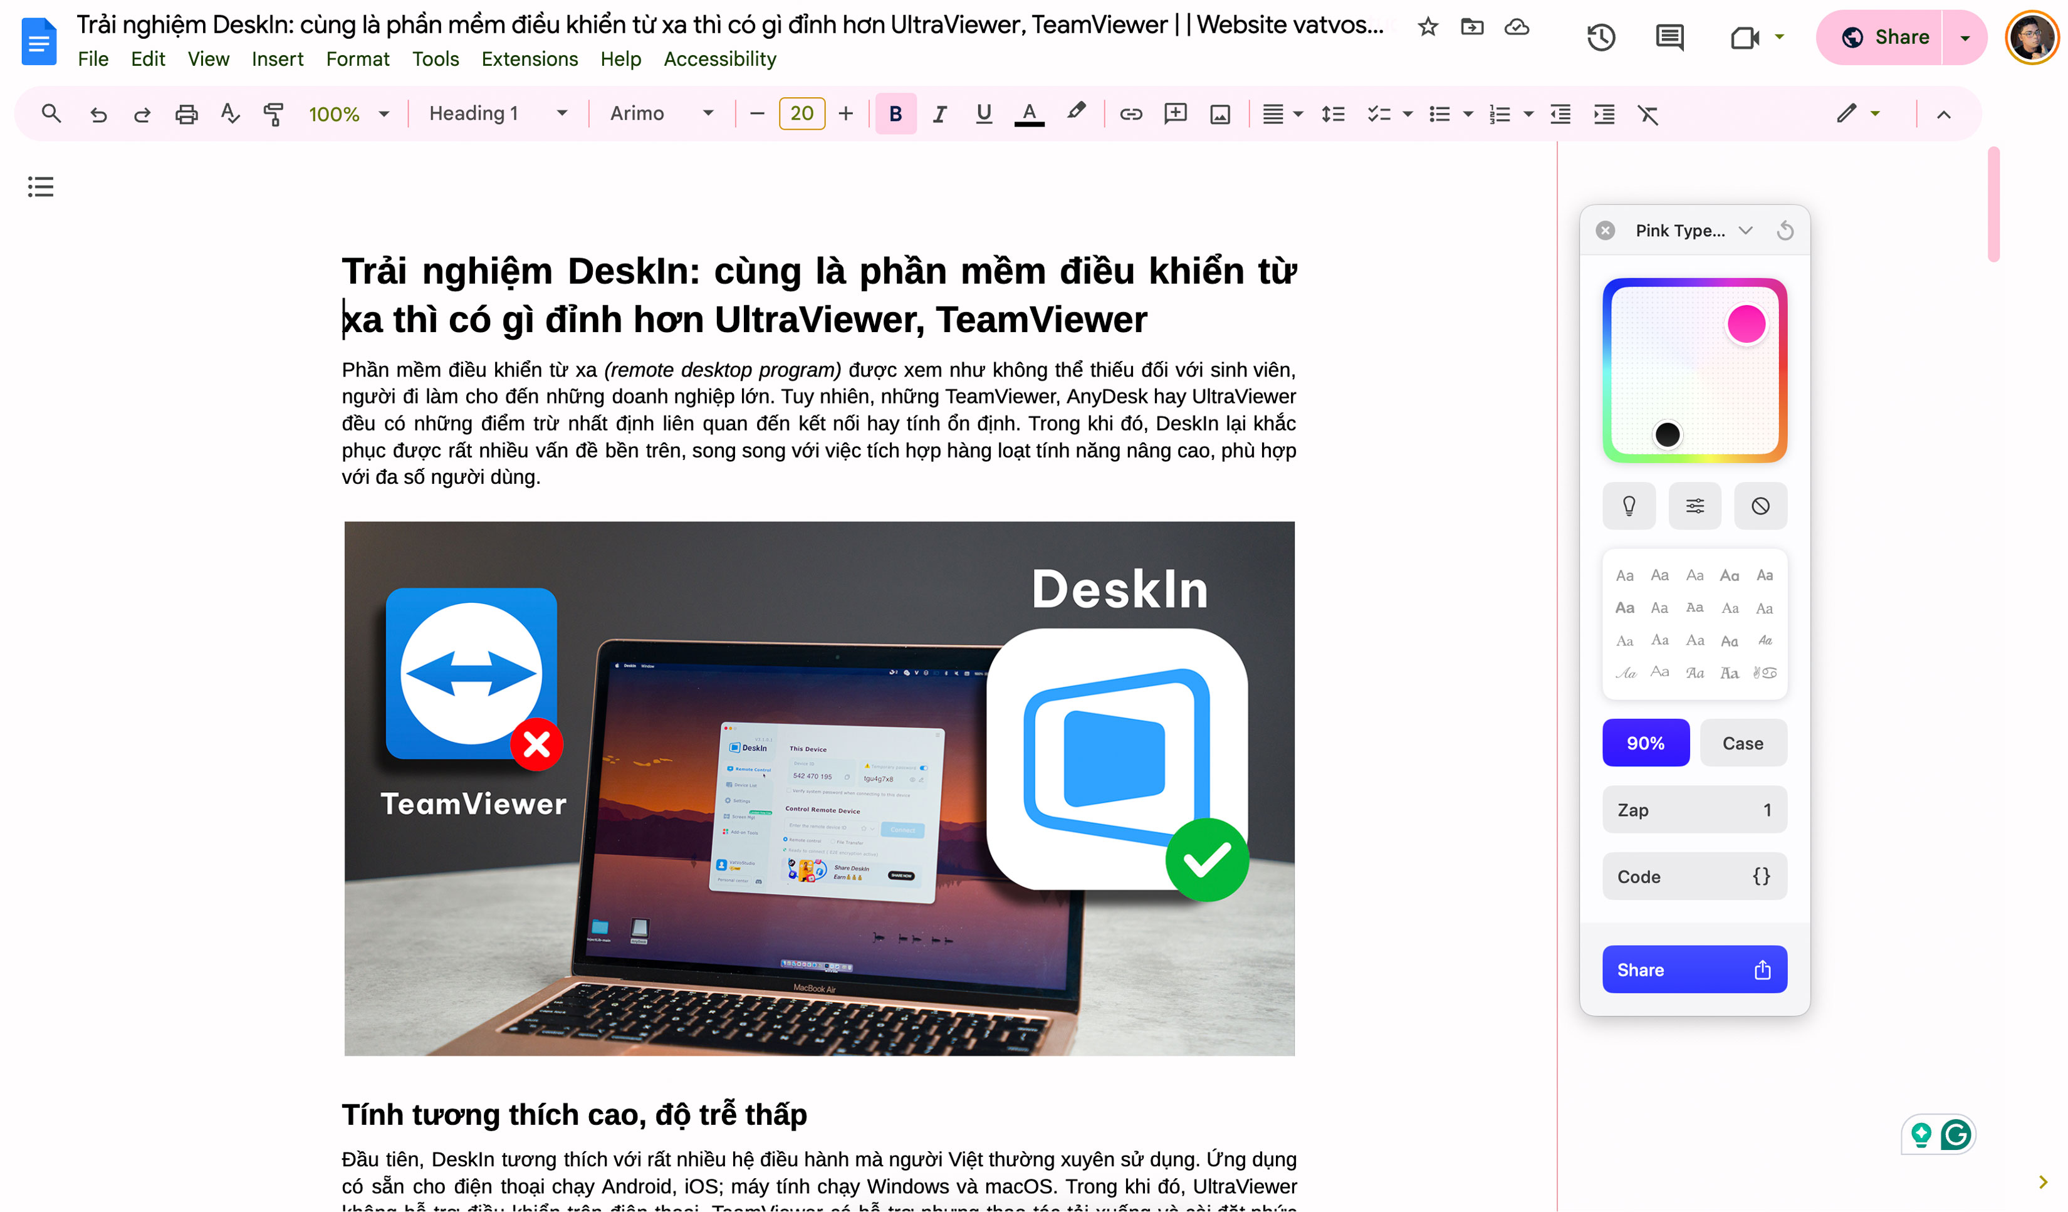The image size is (2068, 1212).
Task: Toggle underline formatting
Action: click(984, 114)
